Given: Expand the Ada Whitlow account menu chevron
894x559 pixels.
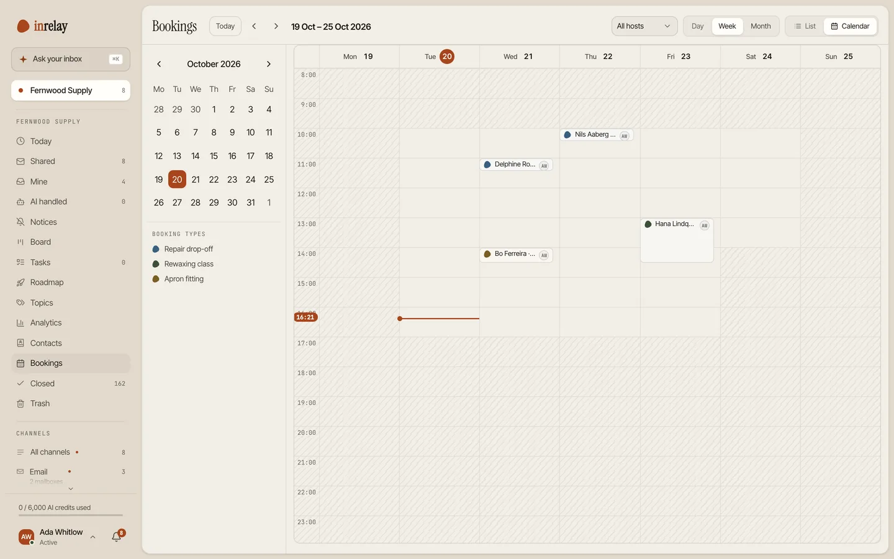Looking at the screenshot, I should click(93, 537).
